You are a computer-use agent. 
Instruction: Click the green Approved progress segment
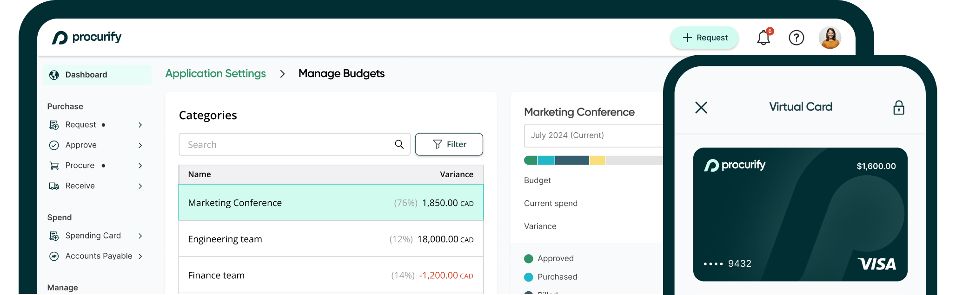(531, 160)
